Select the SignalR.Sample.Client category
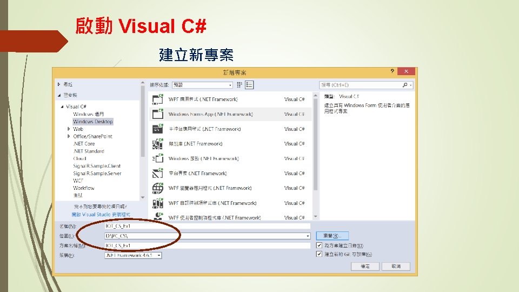 pos(97,166)
